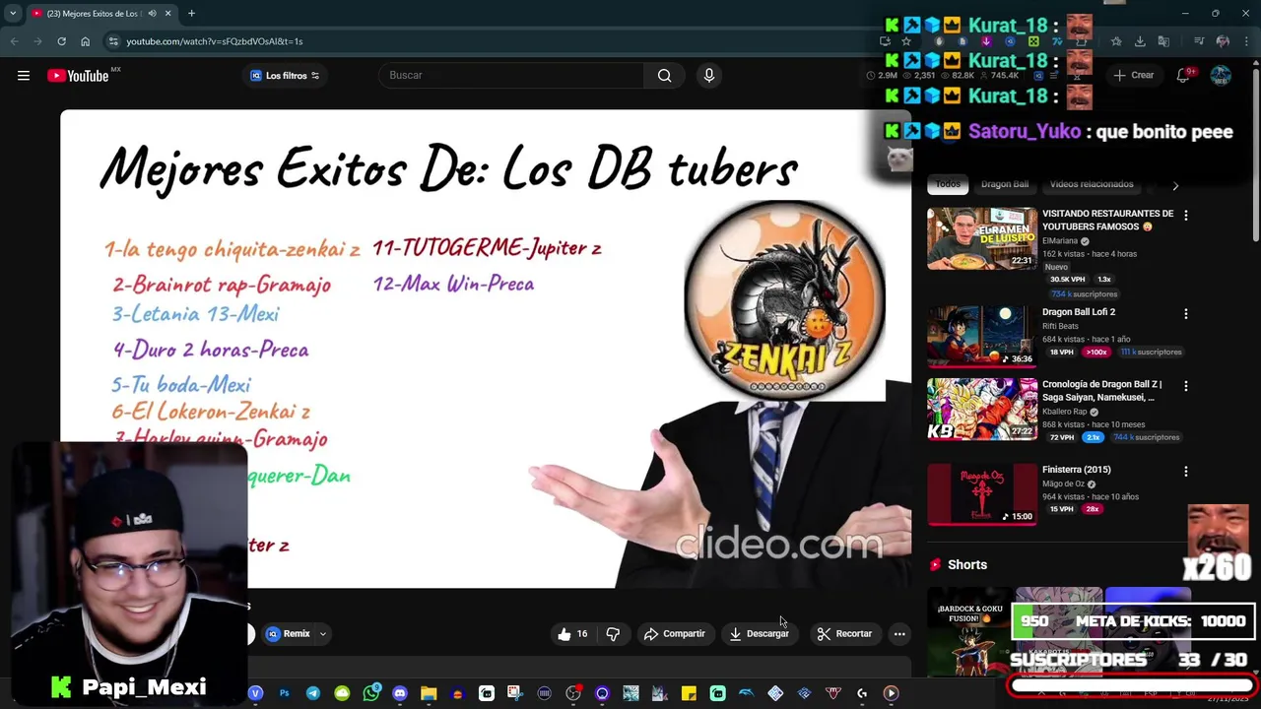Click the search magnifier button
Viewport: 1261px width, 709px height.
tap(665, 76)
